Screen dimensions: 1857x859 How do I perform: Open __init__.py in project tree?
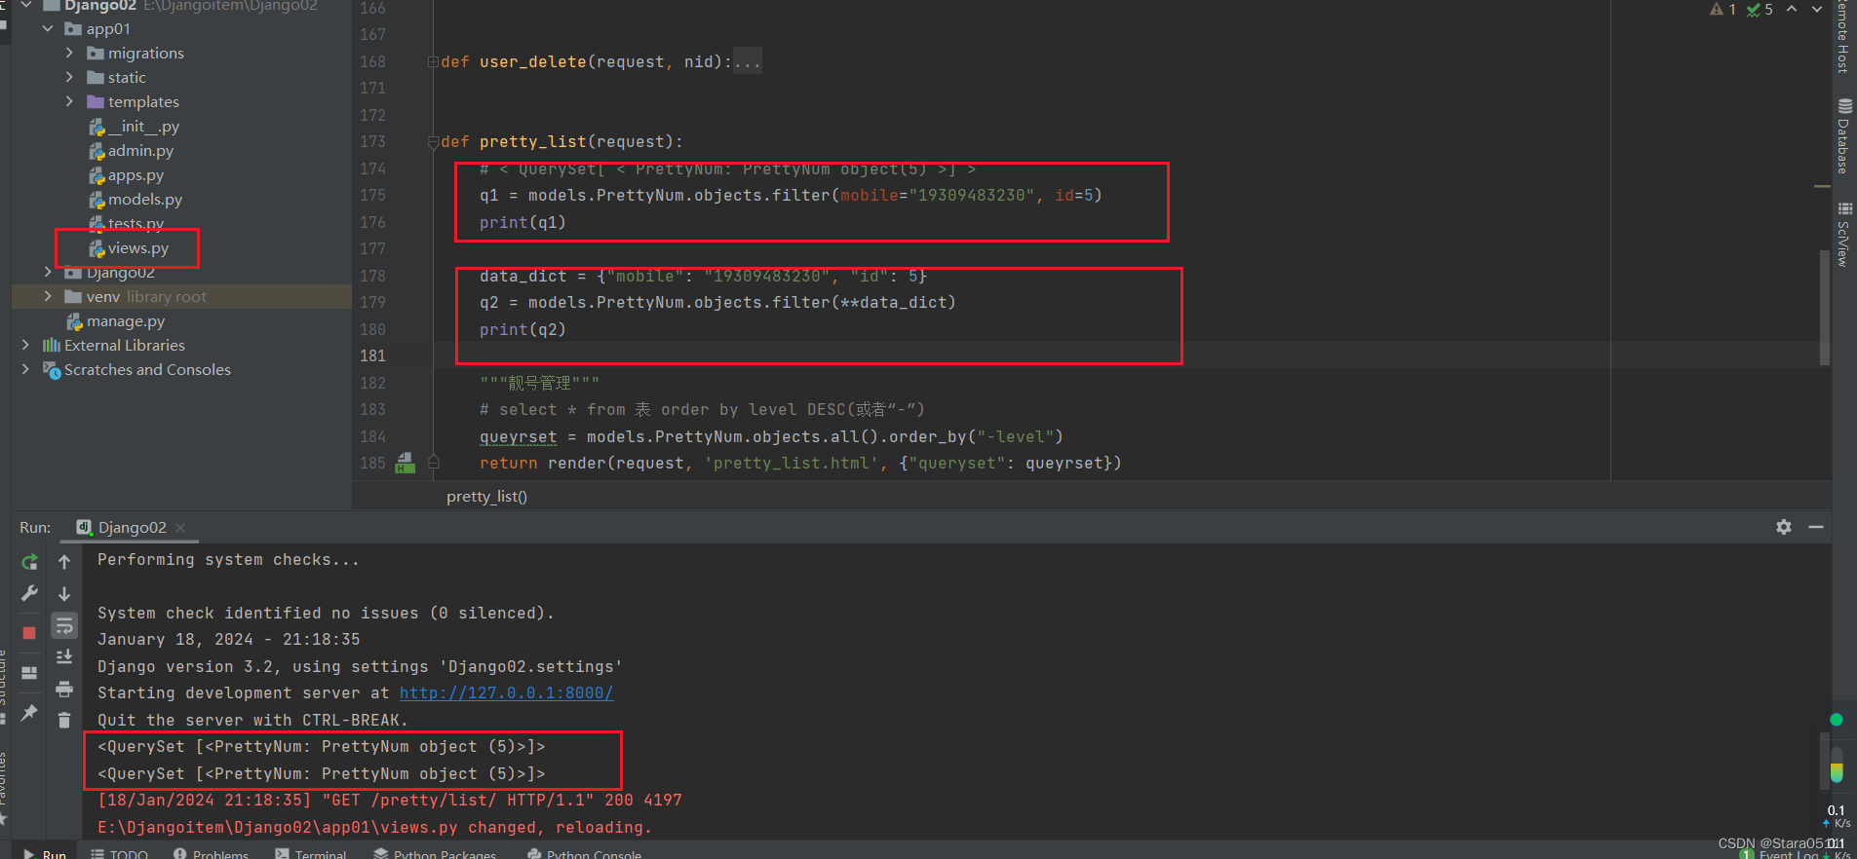pos(135,127)
